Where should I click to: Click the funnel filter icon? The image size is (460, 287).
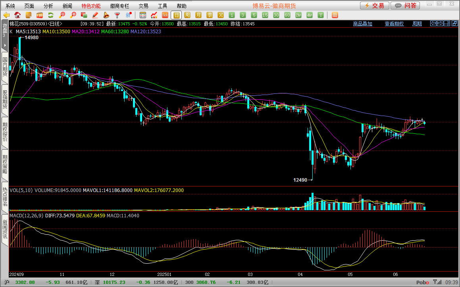tap(117, 15)
